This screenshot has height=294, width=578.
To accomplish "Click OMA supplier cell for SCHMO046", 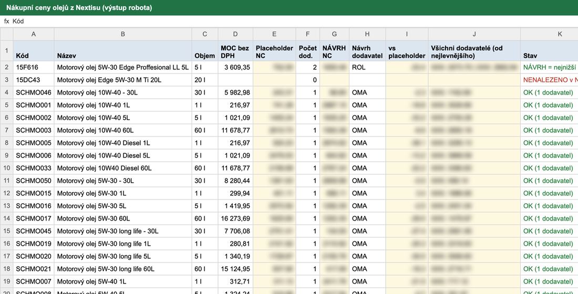I will click(x=367, y=92).
